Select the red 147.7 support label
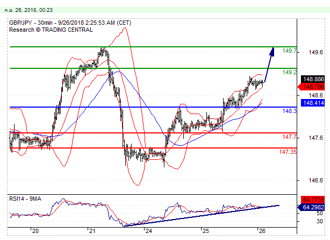The height and width of the screenshot is (240, 330). click(289, 137)
